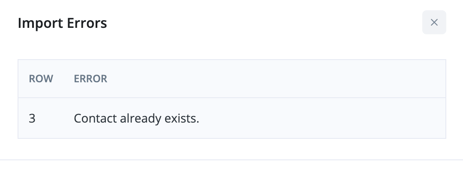Select the ERROR column header
The width and height of the screenshot is (463, 192).
[x=90, y=79]
